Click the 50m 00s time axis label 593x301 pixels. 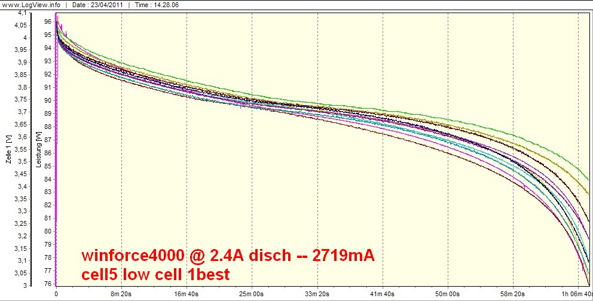pos(448,293)
